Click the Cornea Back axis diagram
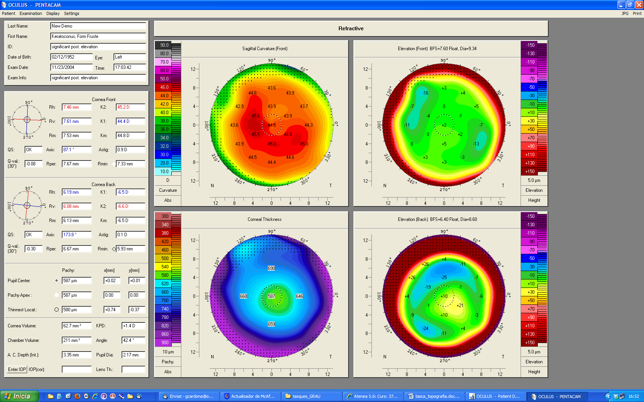644x402 pixels. [x=27, y=206]
